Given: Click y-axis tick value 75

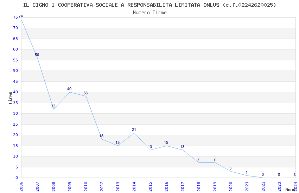Looking at the screenshot, I should pos(15,17).
